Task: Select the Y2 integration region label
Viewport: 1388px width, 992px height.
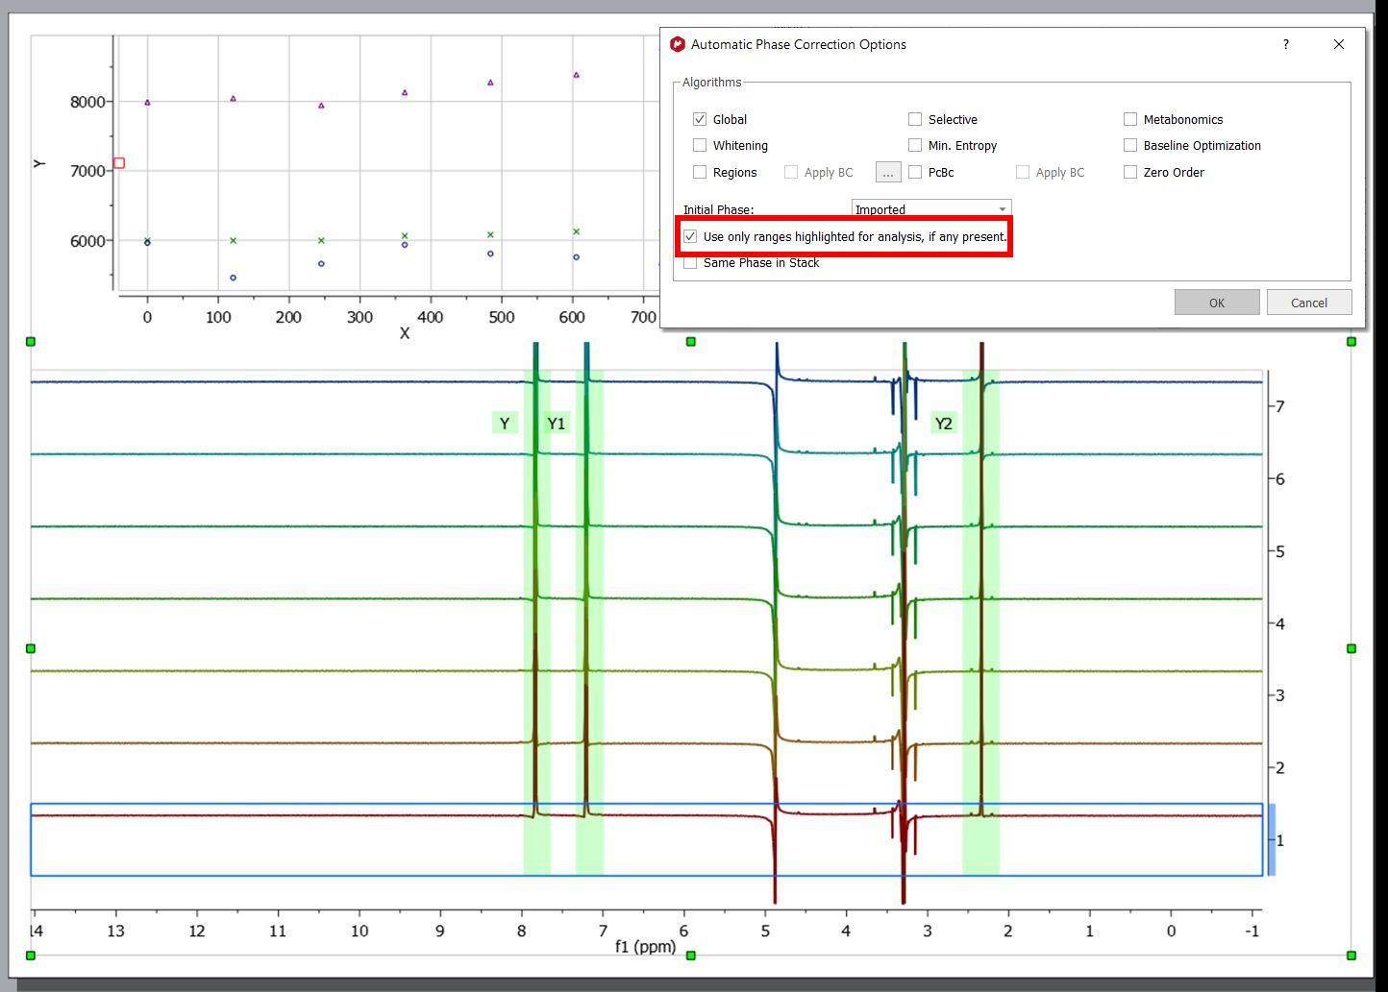Action: 944,423
